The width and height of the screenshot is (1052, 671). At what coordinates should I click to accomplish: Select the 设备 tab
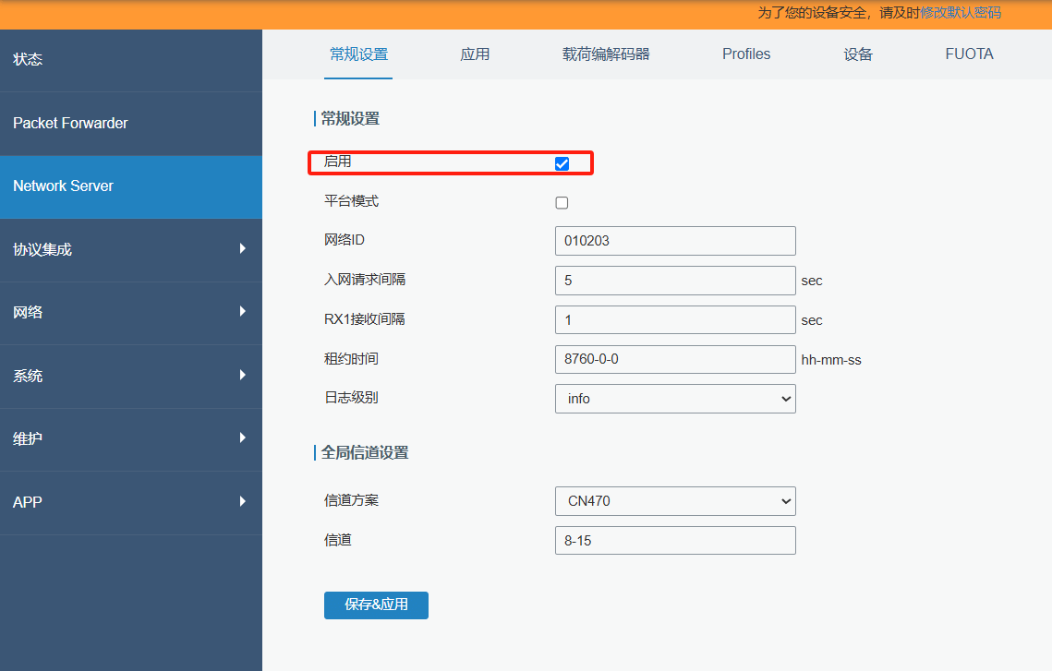[858, 54]
